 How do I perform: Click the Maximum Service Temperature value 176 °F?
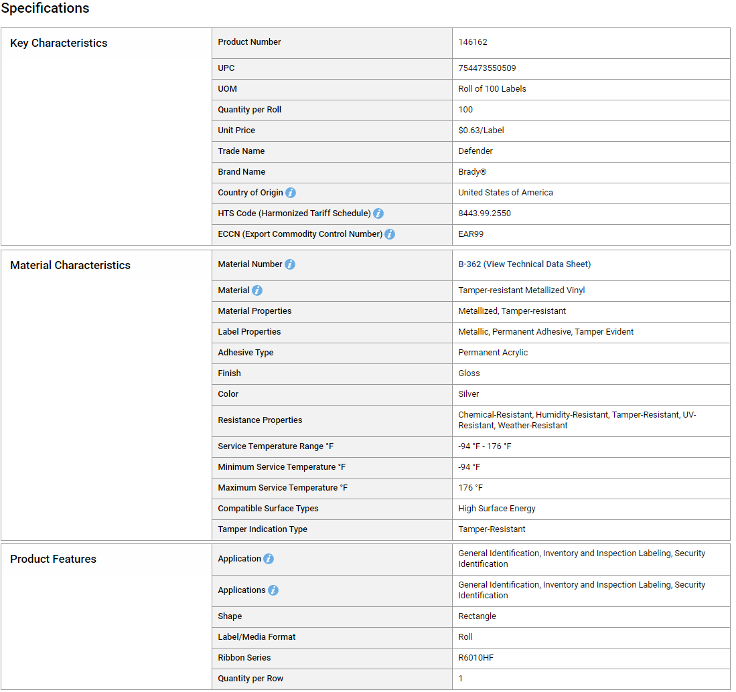470,488
